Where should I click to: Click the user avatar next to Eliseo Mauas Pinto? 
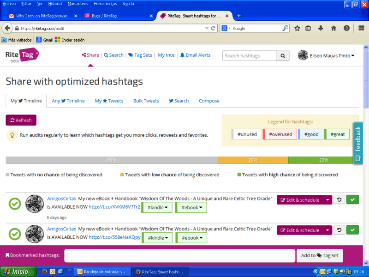pyautogui.click(x=303, y=55)
